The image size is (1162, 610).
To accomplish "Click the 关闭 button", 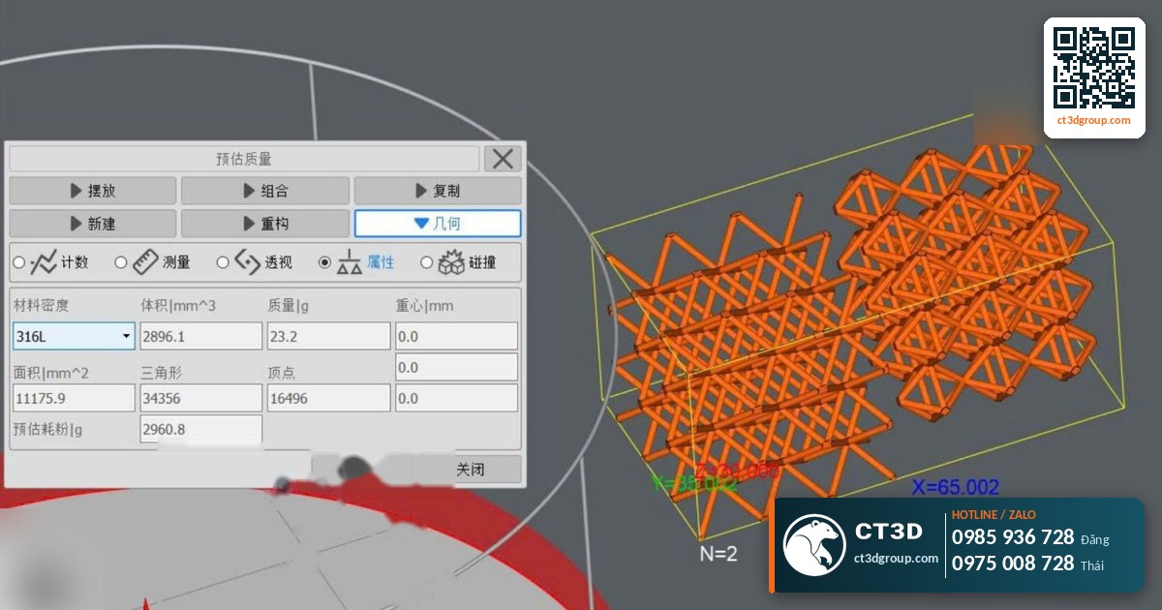I will [470, 470].
